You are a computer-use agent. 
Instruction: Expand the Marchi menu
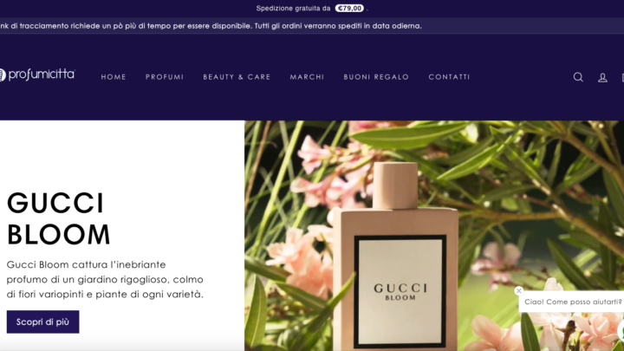coord(307,77)
